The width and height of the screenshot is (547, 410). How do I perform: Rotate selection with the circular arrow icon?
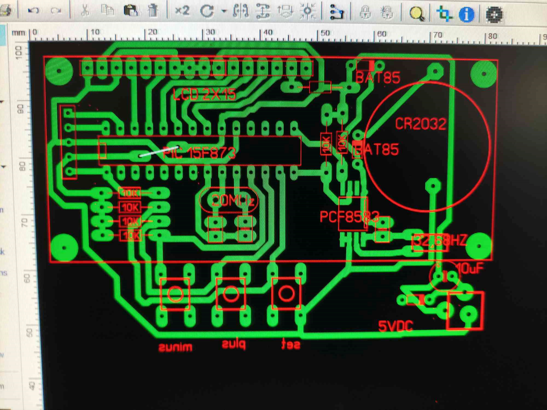tap(207, 11)
